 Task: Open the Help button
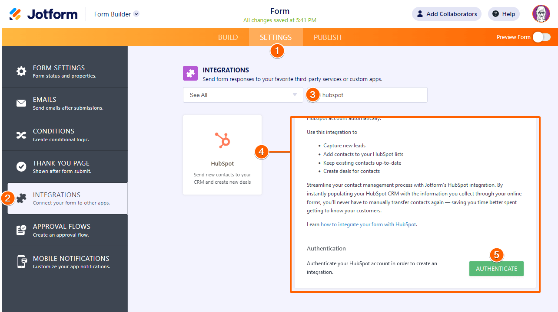[504, 14]
